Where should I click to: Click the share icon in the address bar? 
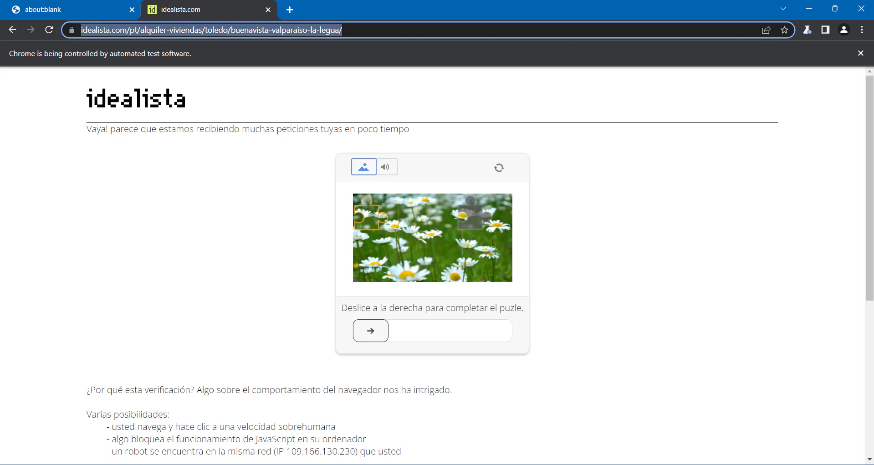(766, 30)
